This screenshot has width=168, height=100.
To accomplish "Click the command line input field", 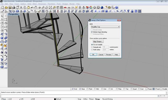I will [x=79, y=96].
